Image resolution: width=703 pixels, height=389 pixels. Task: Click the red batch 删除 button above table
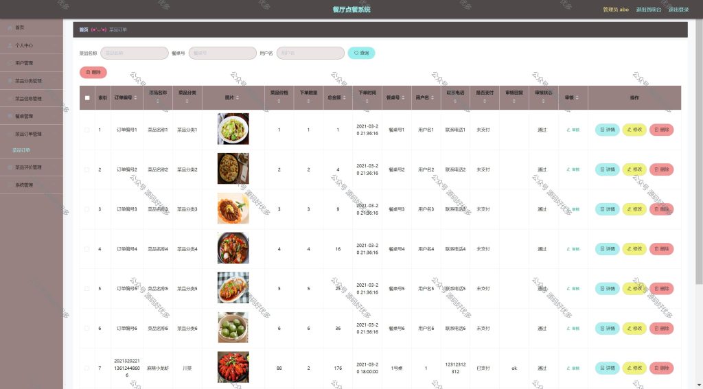pos(93,72)
